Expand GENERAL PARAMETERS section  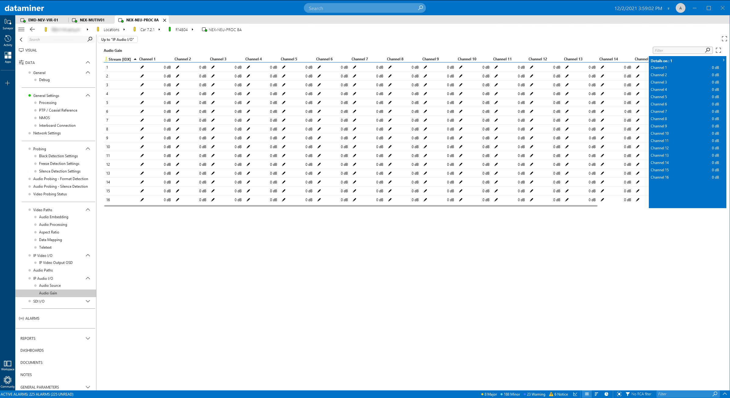click(88, 387)
